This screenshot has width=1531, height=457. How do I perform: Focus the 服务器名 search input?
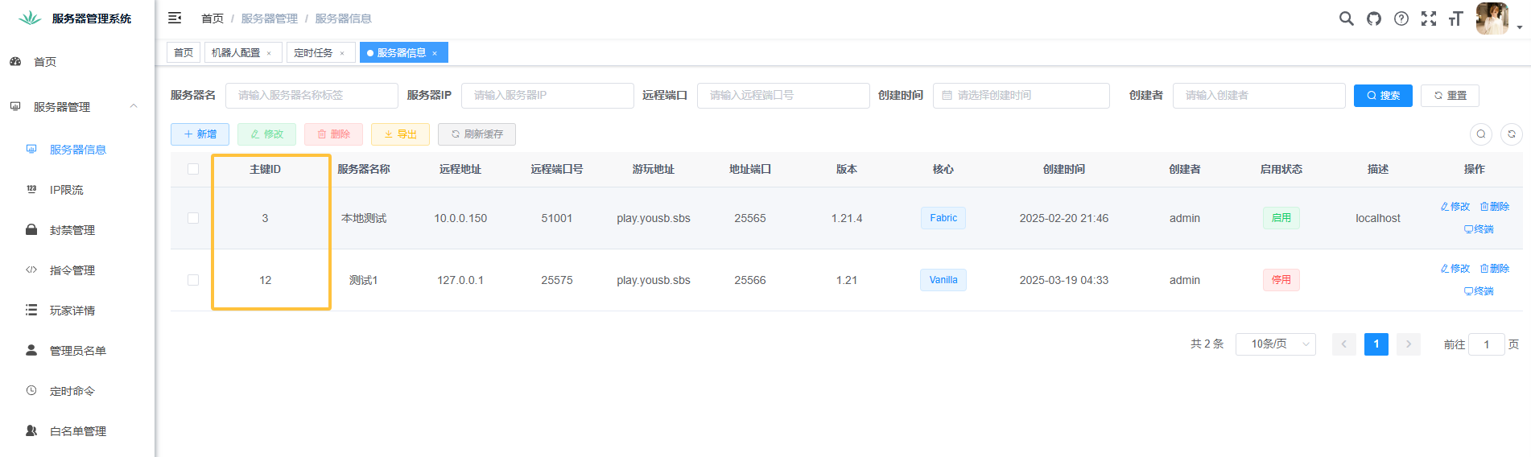tap(312, 95)
